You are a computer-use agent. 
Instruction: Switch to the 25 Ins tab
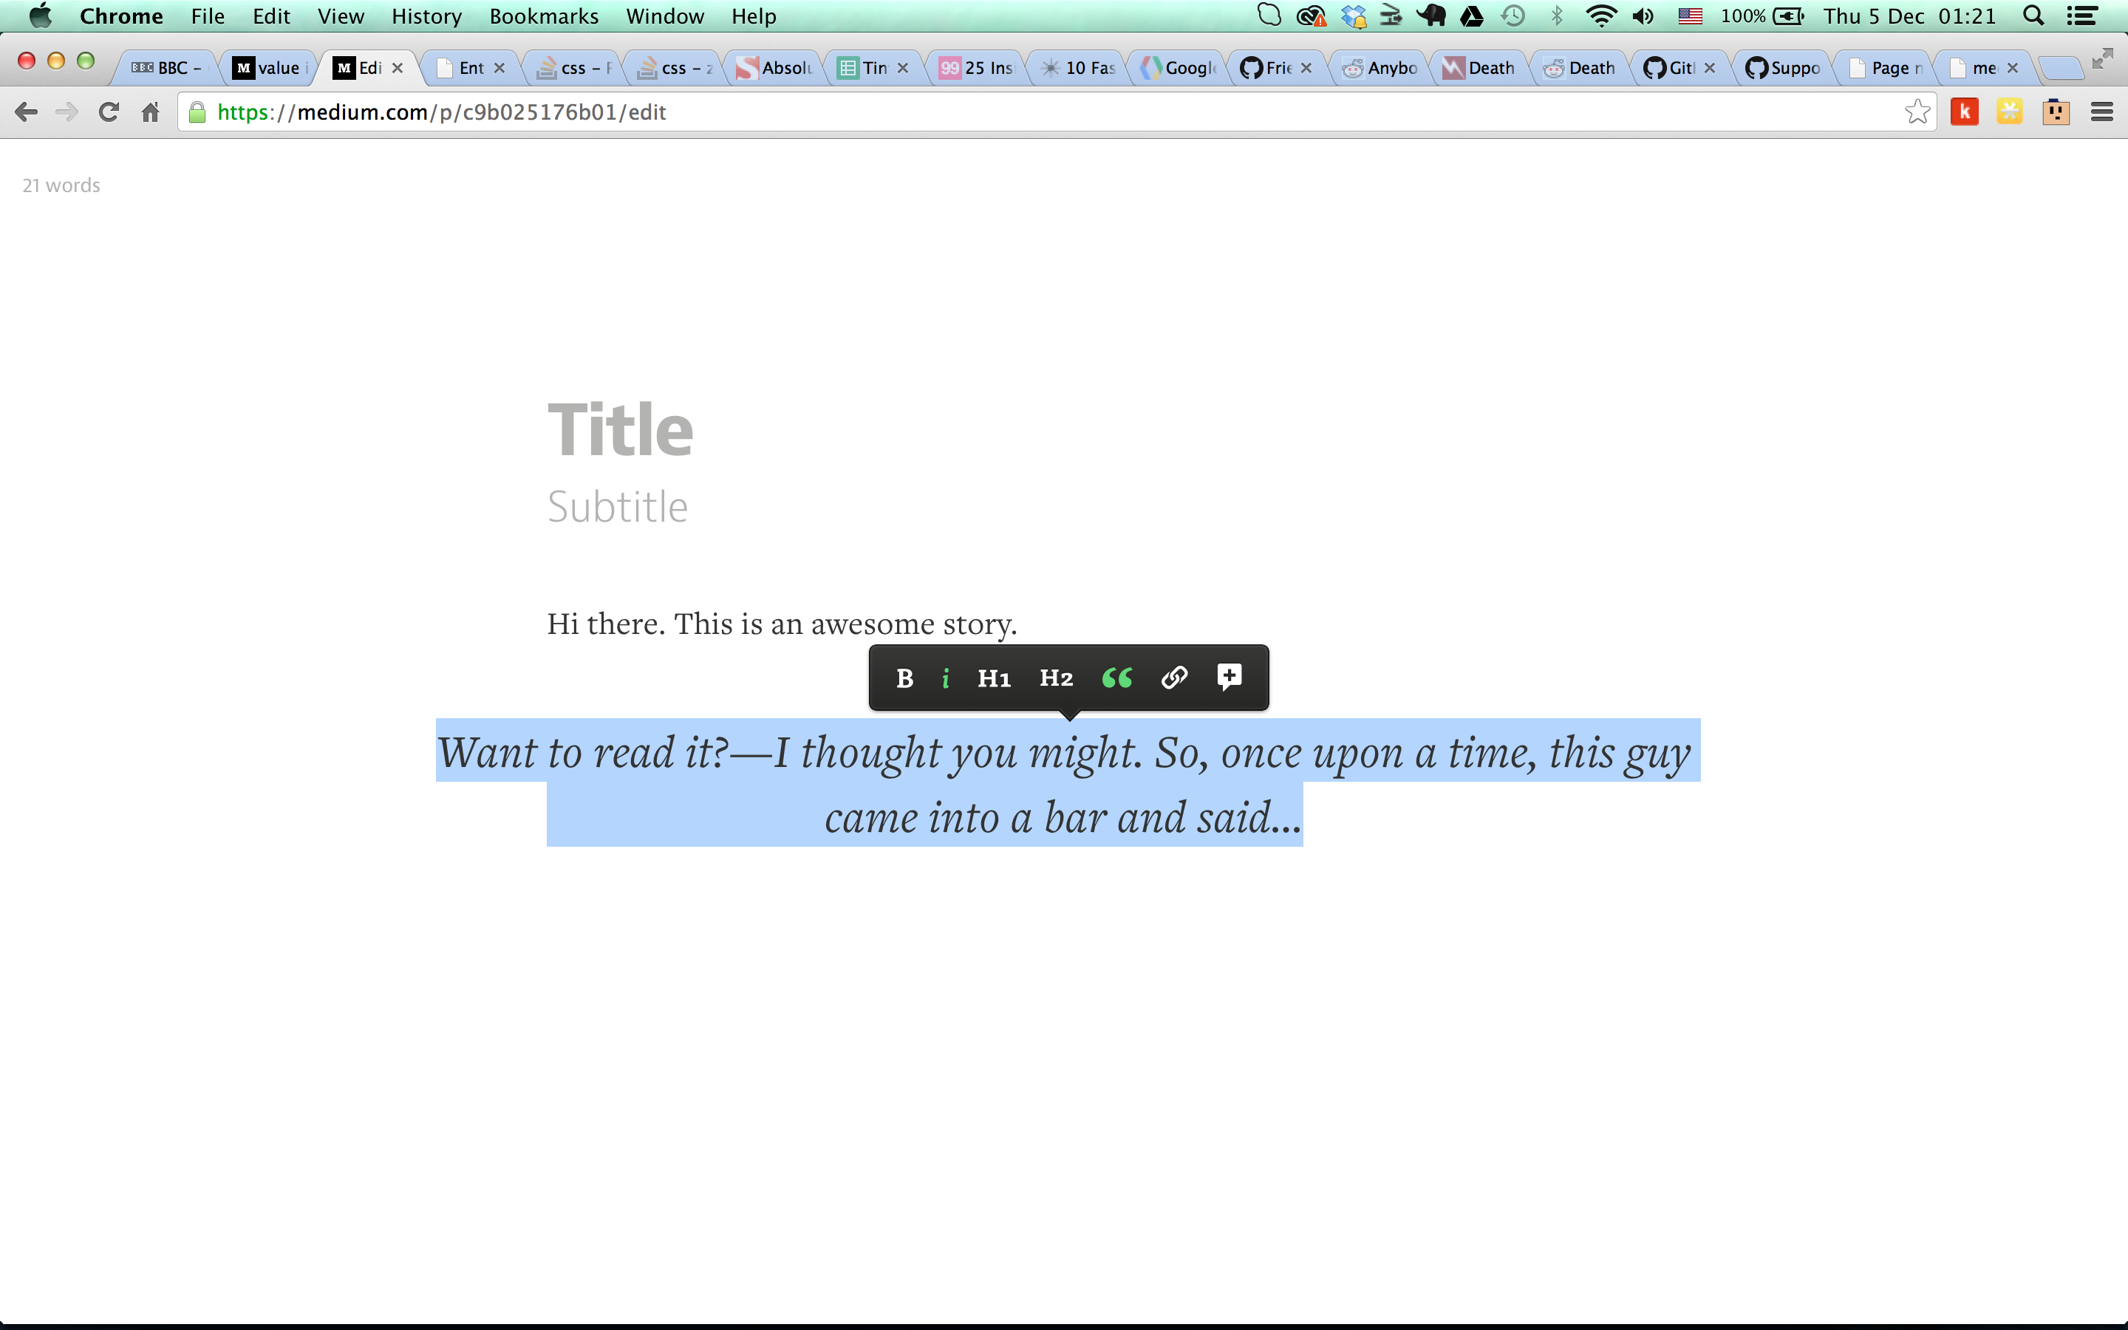pyautogui.click(x=976, y=68)
